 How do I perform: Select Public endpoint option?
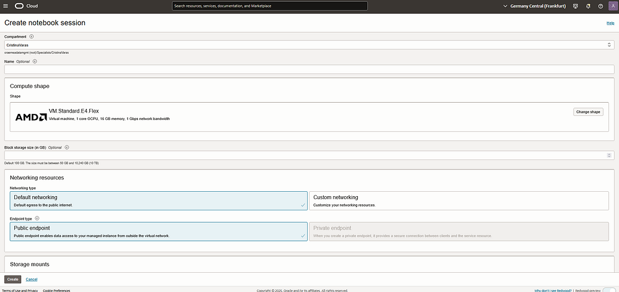tap(158, 231)
